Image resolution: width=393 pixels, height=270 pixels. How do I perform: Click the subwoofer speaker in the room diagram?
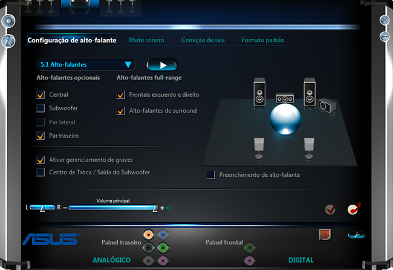pos(325,106)
